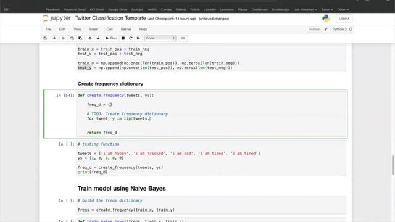Open the View menu
Image resolution: width=395 pixels, height=222 pixels.
point(77,29)
